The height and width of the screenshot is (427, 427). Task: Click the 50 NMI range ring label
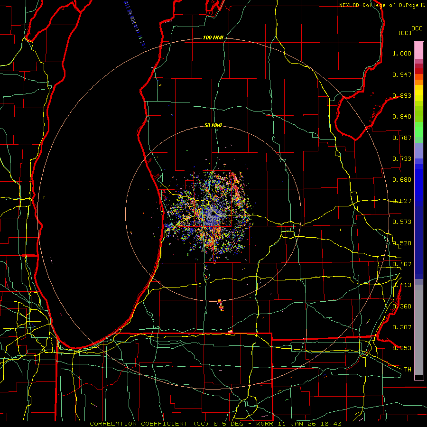coord(213,125)
